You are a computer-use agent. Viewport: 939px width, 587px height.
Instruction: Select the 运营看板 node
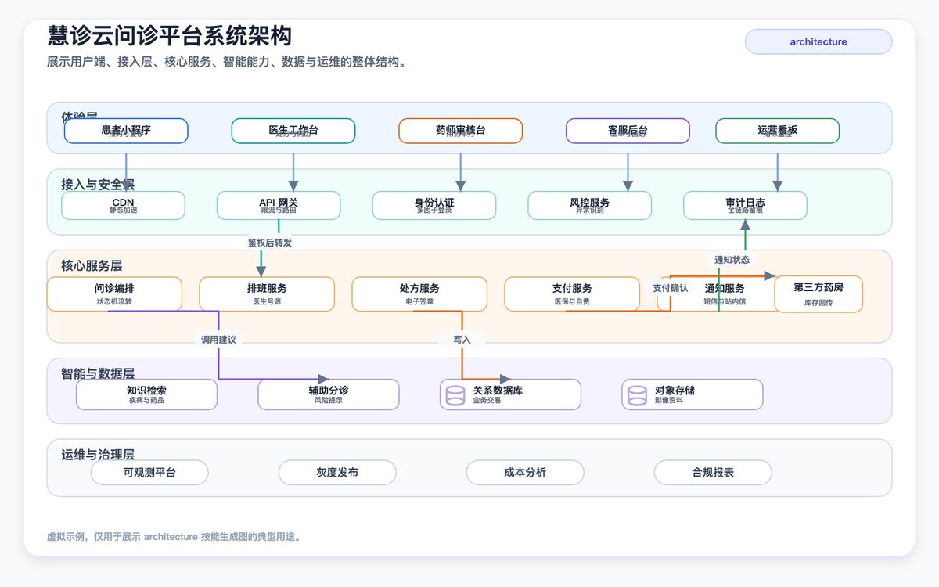click(x=778, y=131)
